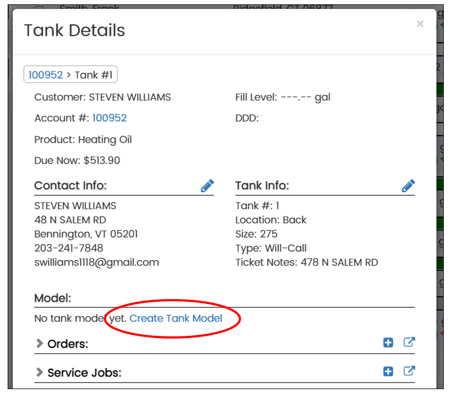Click the phone number 203-241-7848
Screen dimensions: 452x394
(69, 248)
